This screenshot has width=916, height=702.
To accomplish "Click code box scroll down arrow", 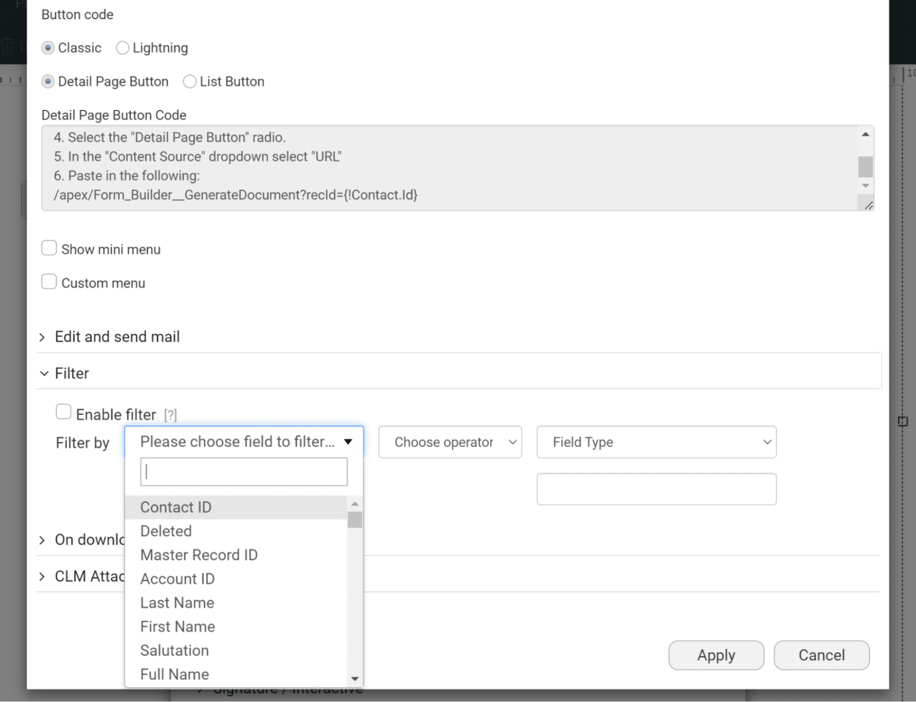I will pyautogui.click(x=865, y=186).
